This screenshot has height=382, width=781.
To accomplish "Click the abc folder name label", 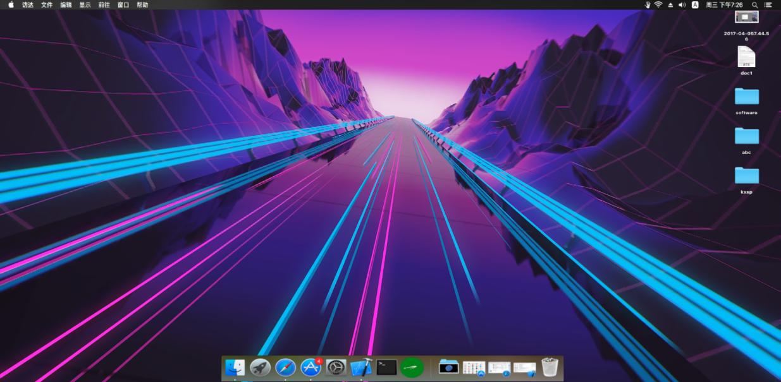I will (x=746, y=152).
